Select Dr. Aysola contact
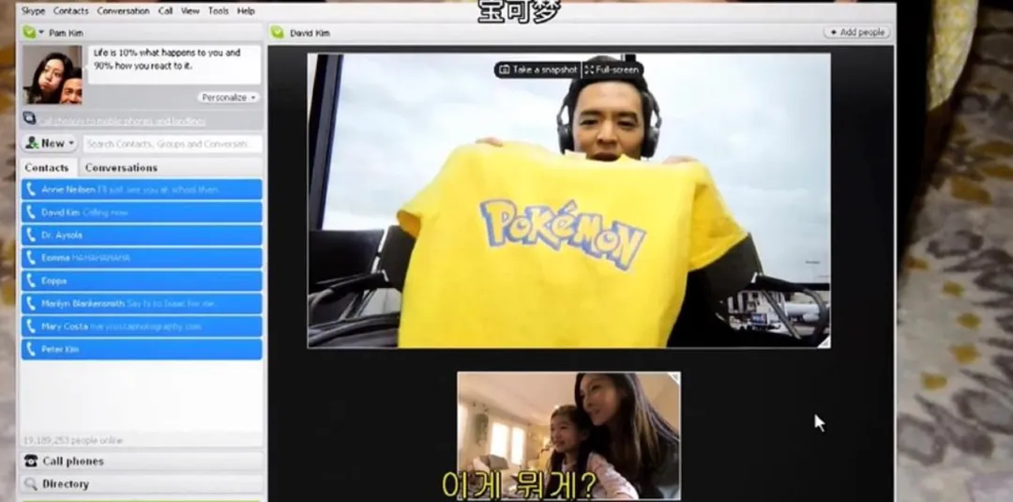Screen dimensions: 1013x502 coord(142,235)
